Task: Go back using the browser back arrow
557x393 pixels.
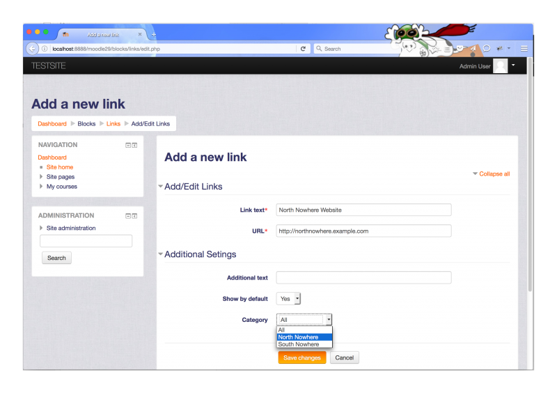Action: (32, 49)
